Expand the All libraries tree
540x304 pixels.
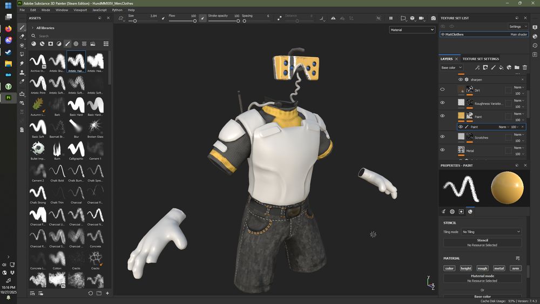(32, 28)
